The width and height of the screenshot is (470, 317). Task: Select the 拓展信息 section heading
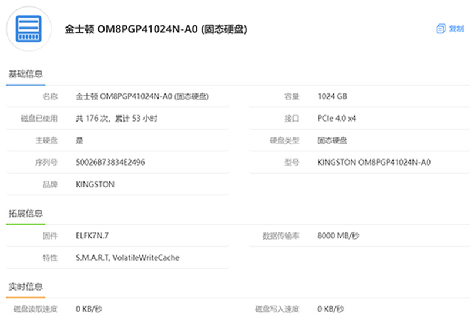point(26,213)
